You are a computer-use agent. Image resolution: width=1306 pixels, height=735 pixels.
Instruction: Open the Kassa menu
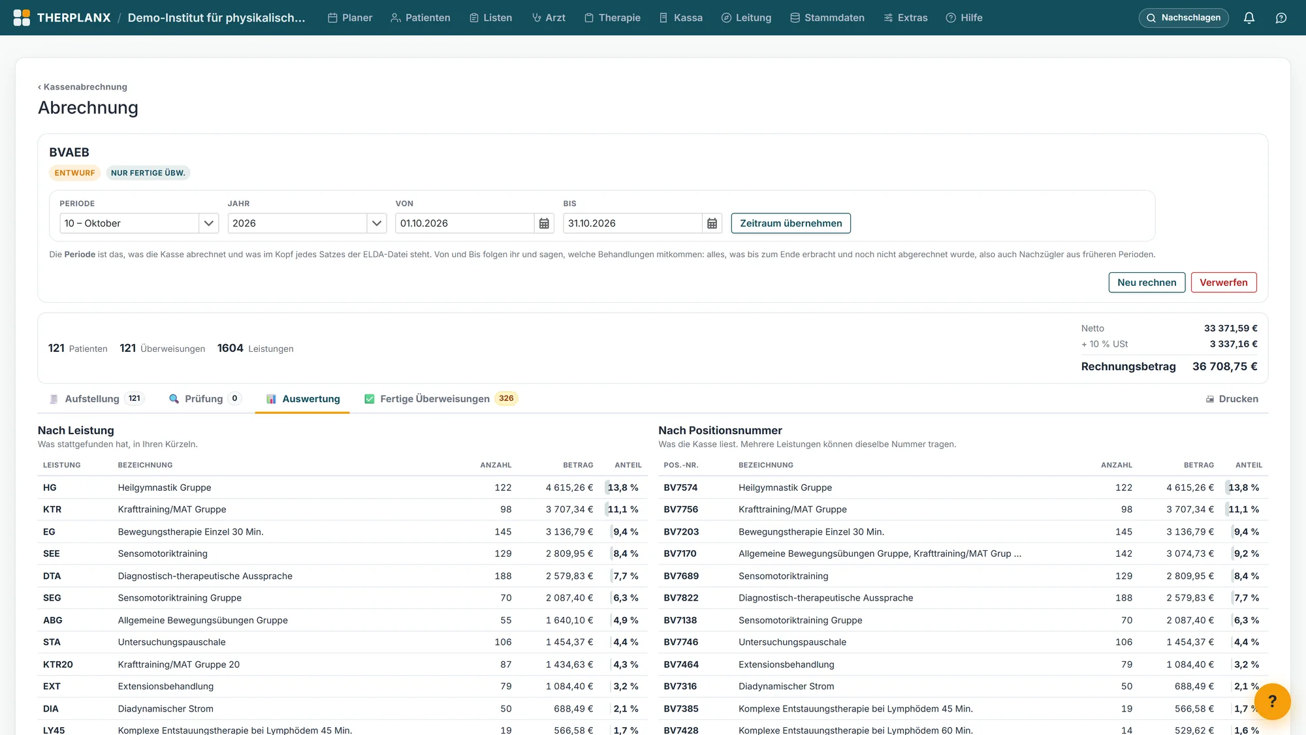click(x=681, y=18)
